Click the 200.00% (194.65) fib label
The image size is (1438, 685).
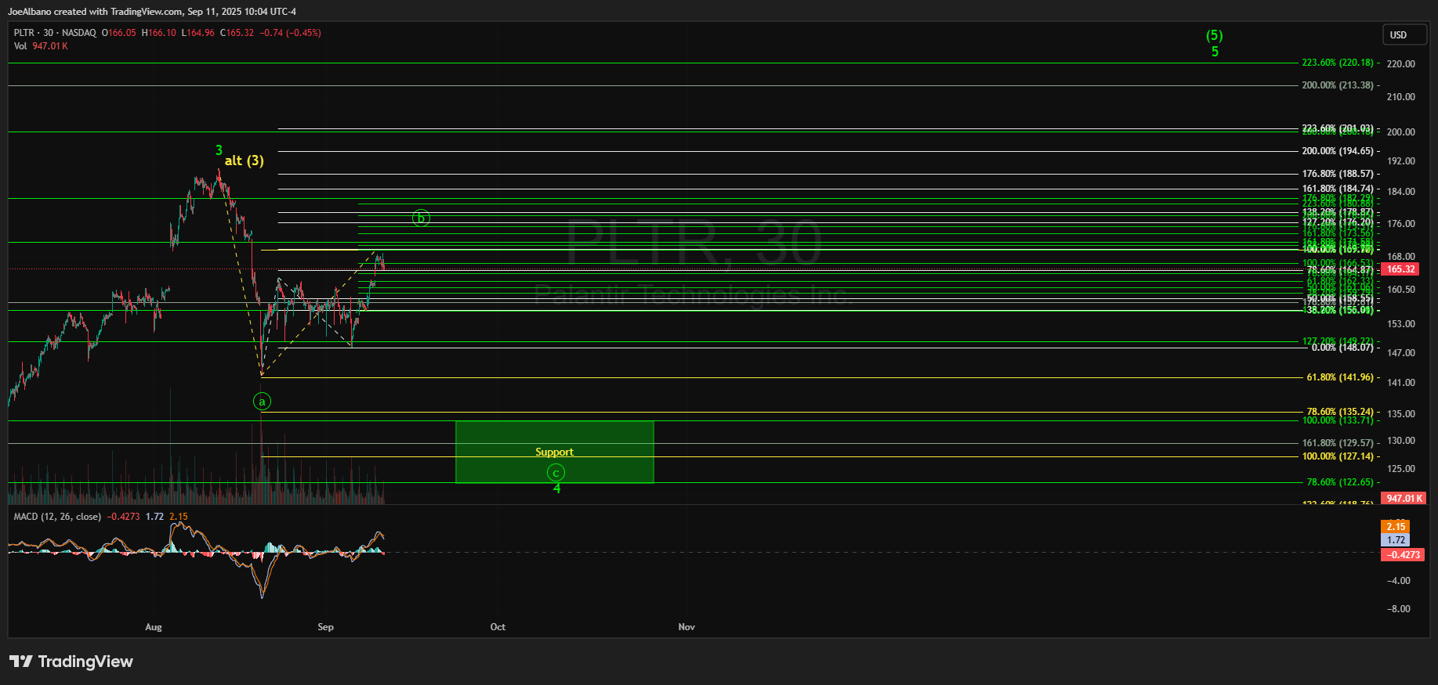pyautogui.click(x=1338, y=151)
